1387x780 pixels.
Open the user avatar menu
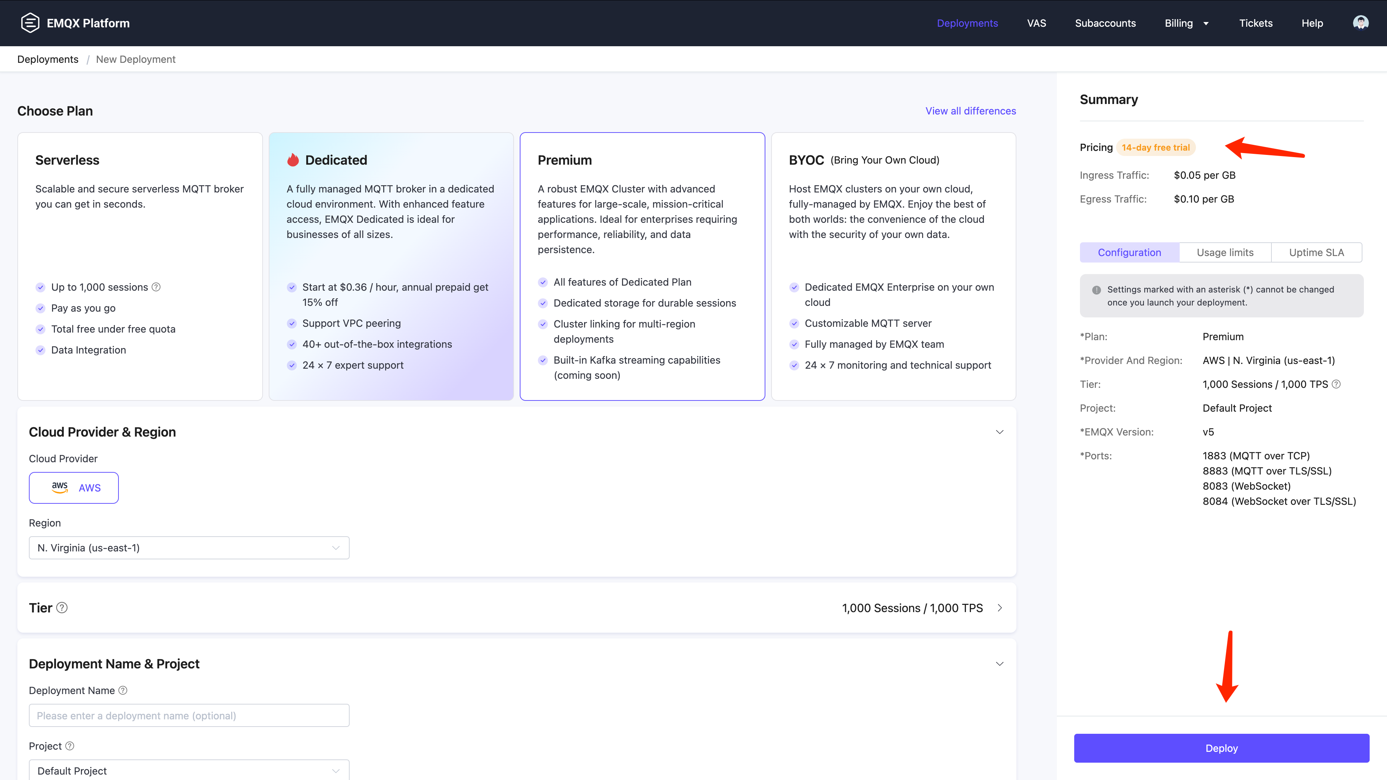pyautogui.click(x=1361, y=23)
